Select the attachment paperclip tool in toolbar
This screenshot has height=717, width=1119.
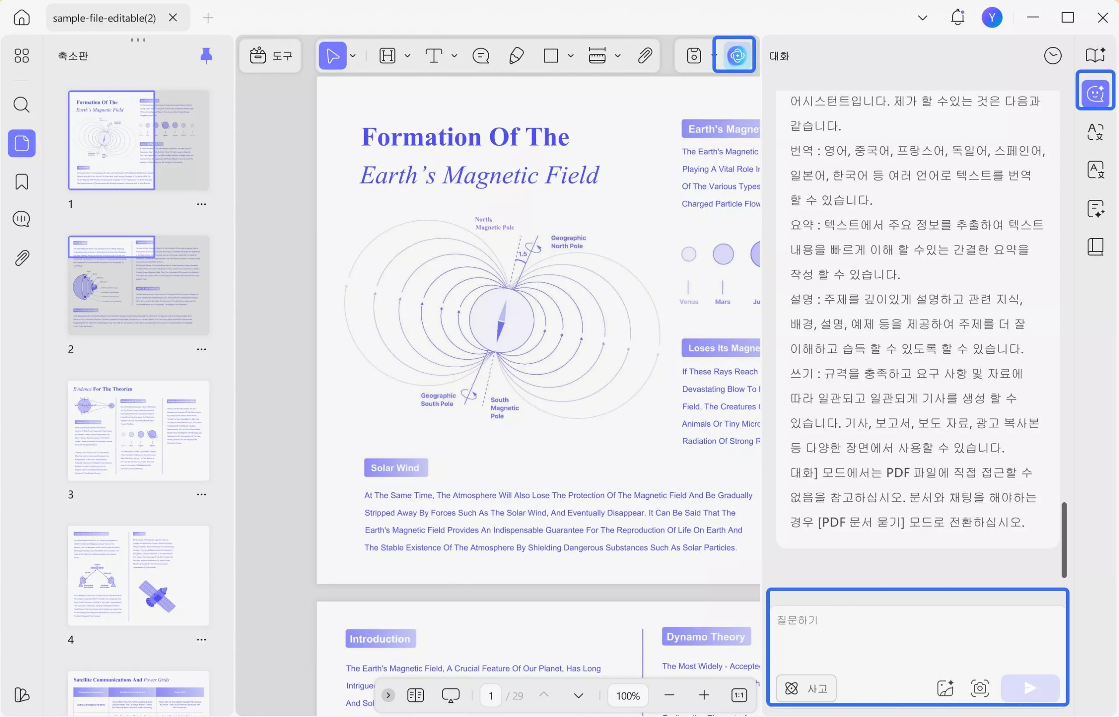pyautogui.click(x=645, y=56)
